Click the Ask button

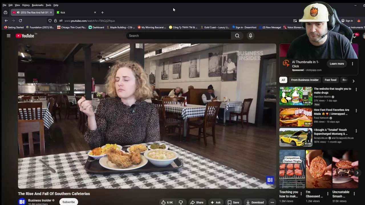216,202
